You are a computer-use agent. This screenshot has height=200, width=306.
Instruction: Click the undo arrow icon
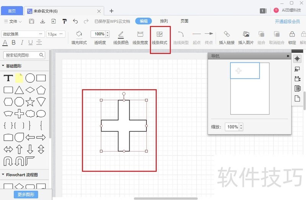click(x=75, y=21)
